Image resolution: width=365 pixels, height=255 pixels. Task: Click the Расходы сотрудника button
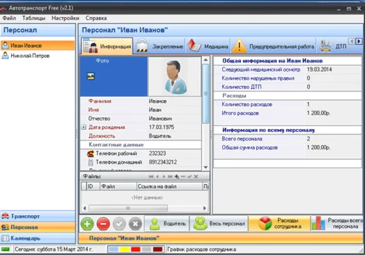point(279,223)
